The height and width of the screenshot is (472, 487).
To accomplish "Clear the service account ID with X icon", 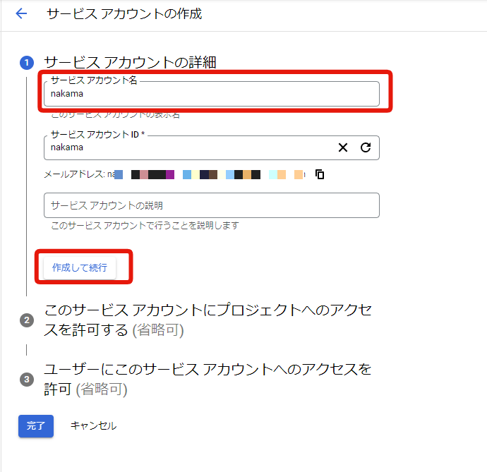I will [343, 147].
